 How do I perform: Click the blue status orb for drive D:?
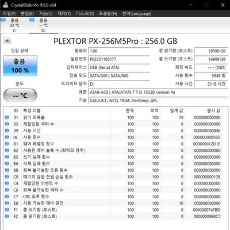pyautogui.click(x=32, y=20)
